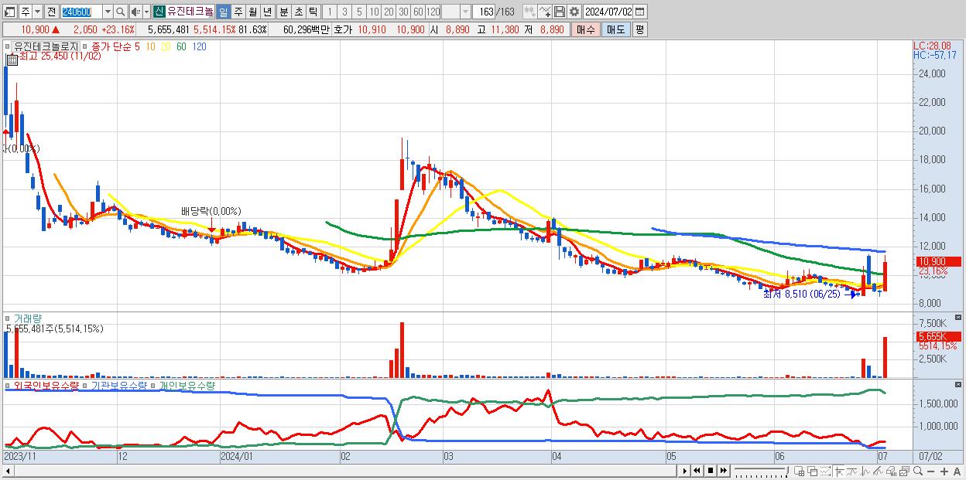Viewport: 966px width, 480px height.
Task: Click the crosshair arrow cursor icon in bottom toolbar
Action: [x=839, y=471]
